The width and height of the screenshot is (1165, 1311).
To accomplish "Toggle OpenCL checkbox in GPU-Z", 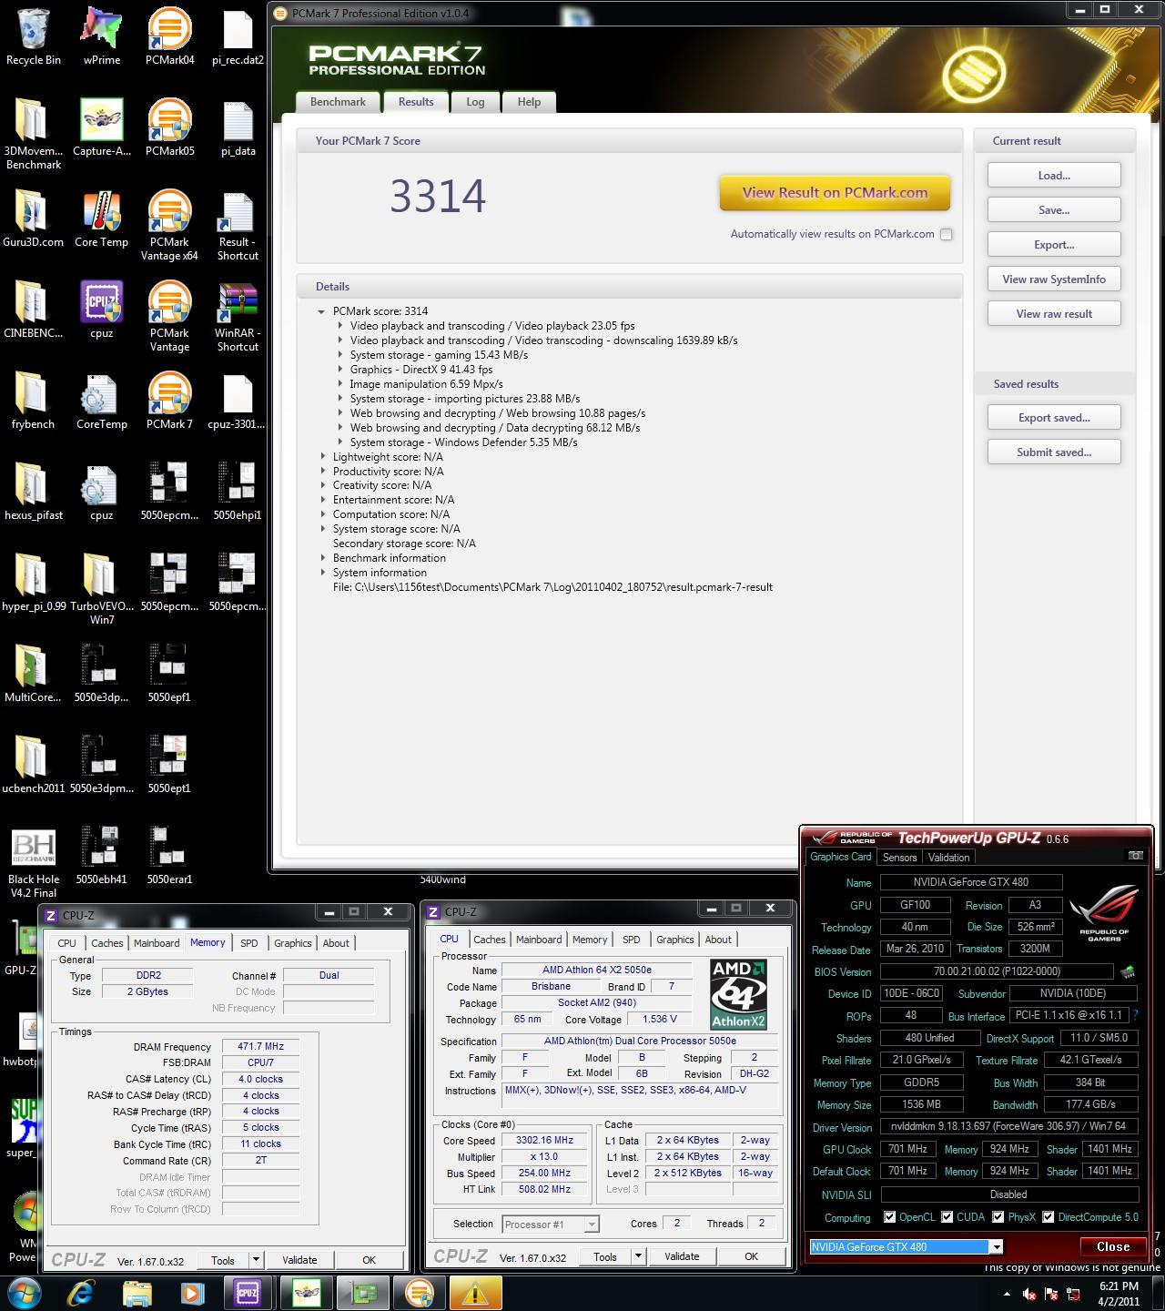I will 889,1217.
